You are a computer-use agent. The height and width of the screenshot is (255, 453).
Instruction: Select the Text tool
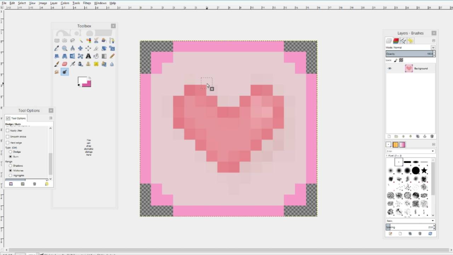(x=88, y=56)
